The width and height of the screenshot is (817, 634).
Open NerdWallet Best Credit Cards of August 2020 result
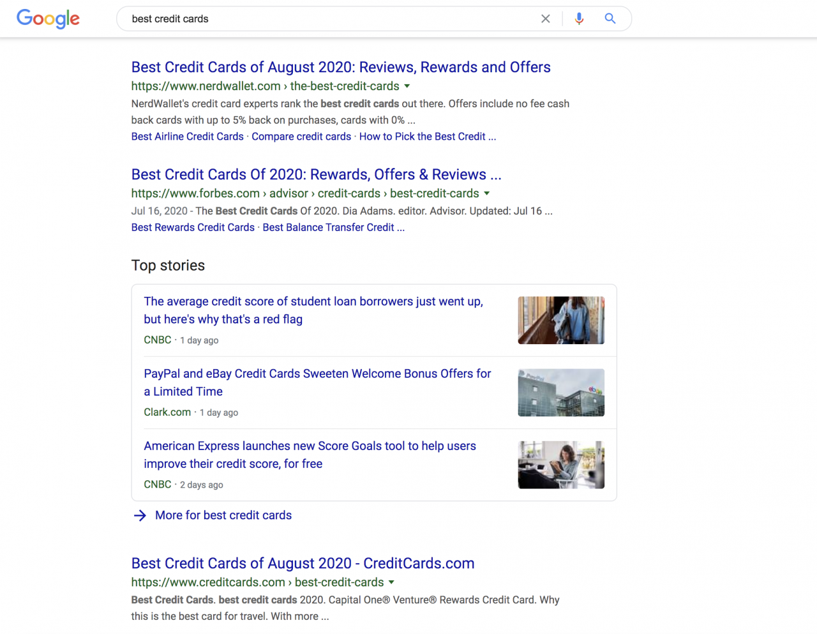point(341,67)
